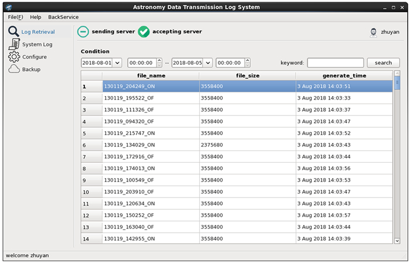Click the Configure gear icon

tap(13, 57)
